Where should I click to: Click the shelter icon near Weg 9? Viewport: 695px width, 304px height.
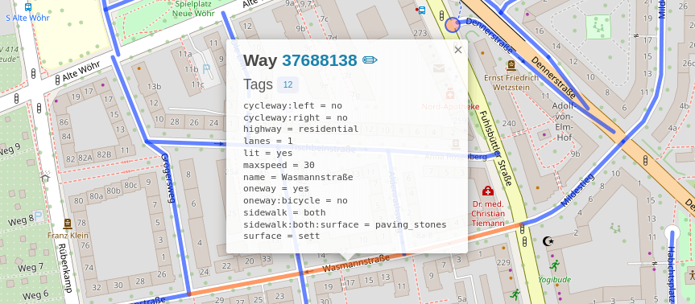click(45, 177)
